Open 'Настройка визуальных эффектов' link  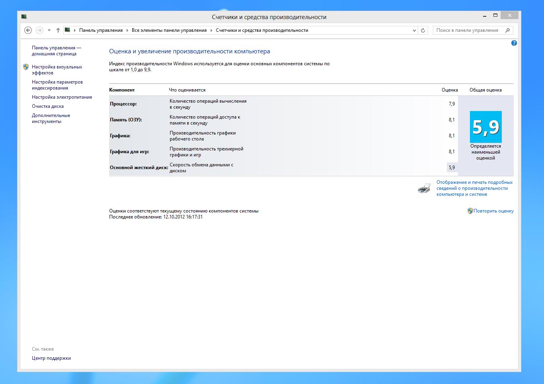57,70
